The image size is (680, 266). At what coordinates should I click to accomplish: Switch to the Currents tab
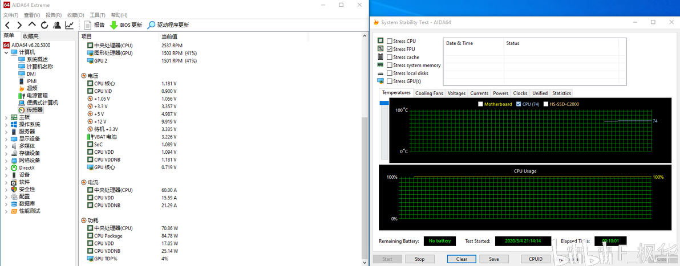479,93
